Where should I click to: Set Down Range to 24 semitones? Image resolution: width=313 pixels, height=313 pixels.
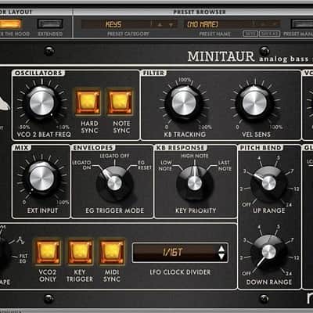[289, 274]
